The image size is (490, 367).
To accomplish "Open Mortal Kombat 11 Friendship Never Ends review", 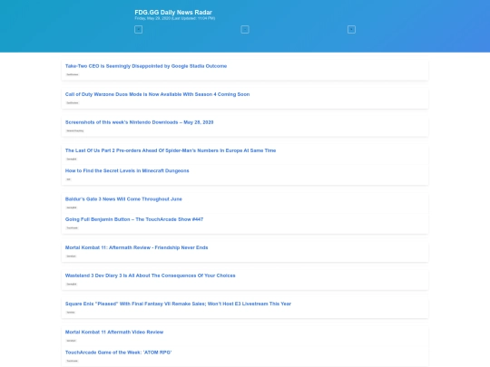I will click(136, 247).
